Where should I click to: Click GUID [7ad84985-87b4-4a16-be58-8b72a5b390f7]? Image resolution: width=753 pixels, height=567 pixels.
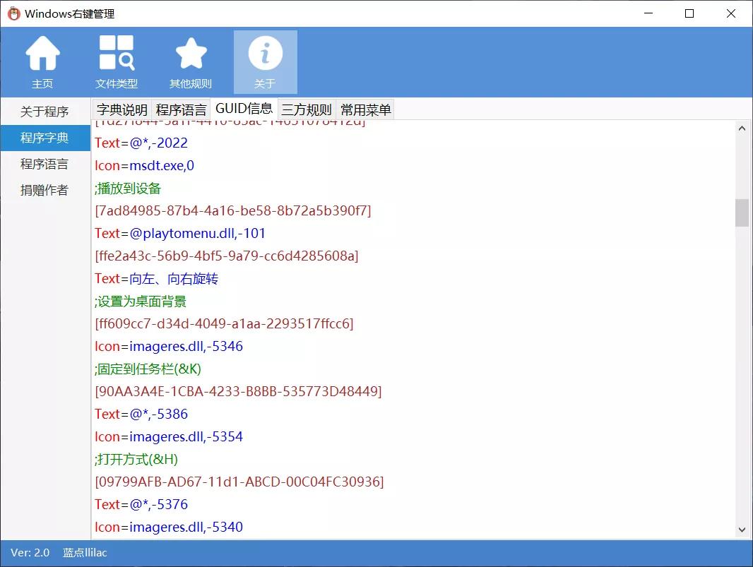pos(233,210)
